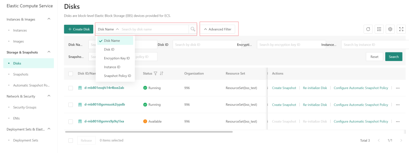The image size is (409, 153).
Task: Sort by Status column arrows
Action: 162,73
